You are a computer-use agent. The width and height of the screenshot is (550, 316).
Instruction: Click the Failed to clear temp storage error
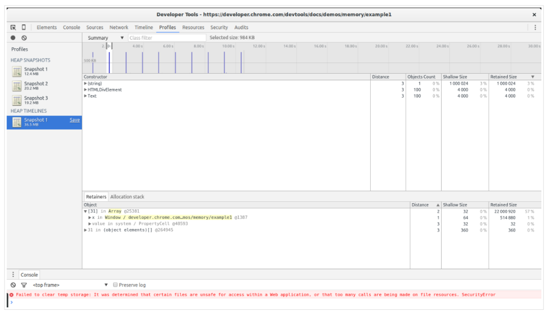pyautogui.click(x=255, y=295)
